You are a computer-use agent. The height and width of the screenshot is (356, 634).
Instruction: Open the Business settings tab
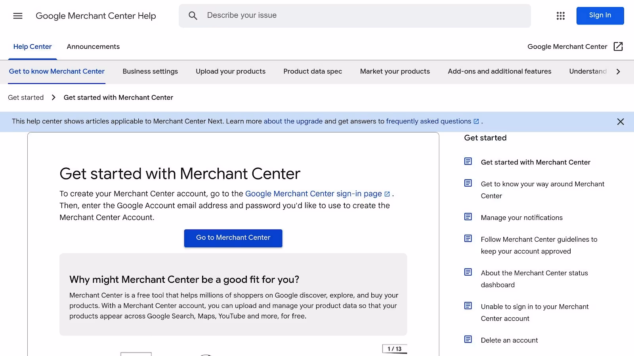(150, 72)
